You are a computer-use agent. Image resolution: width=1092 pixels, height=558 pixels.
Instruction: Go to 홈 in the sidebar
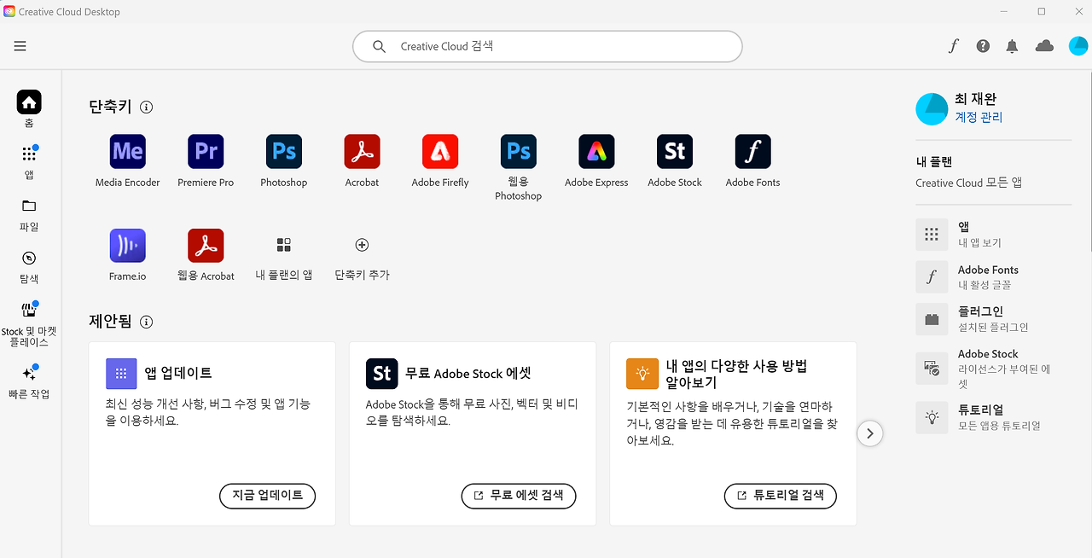[29, 109]
